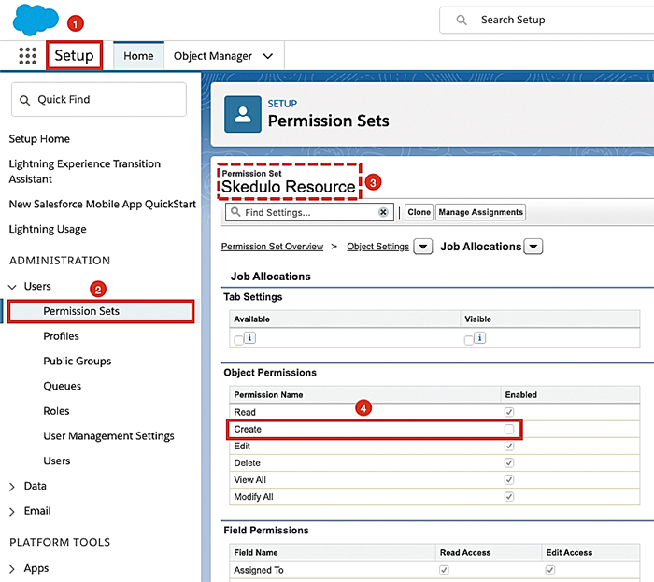The image size is (654, 582).
Task: Click the Manage Assignments button
Action: click(480, 212)
